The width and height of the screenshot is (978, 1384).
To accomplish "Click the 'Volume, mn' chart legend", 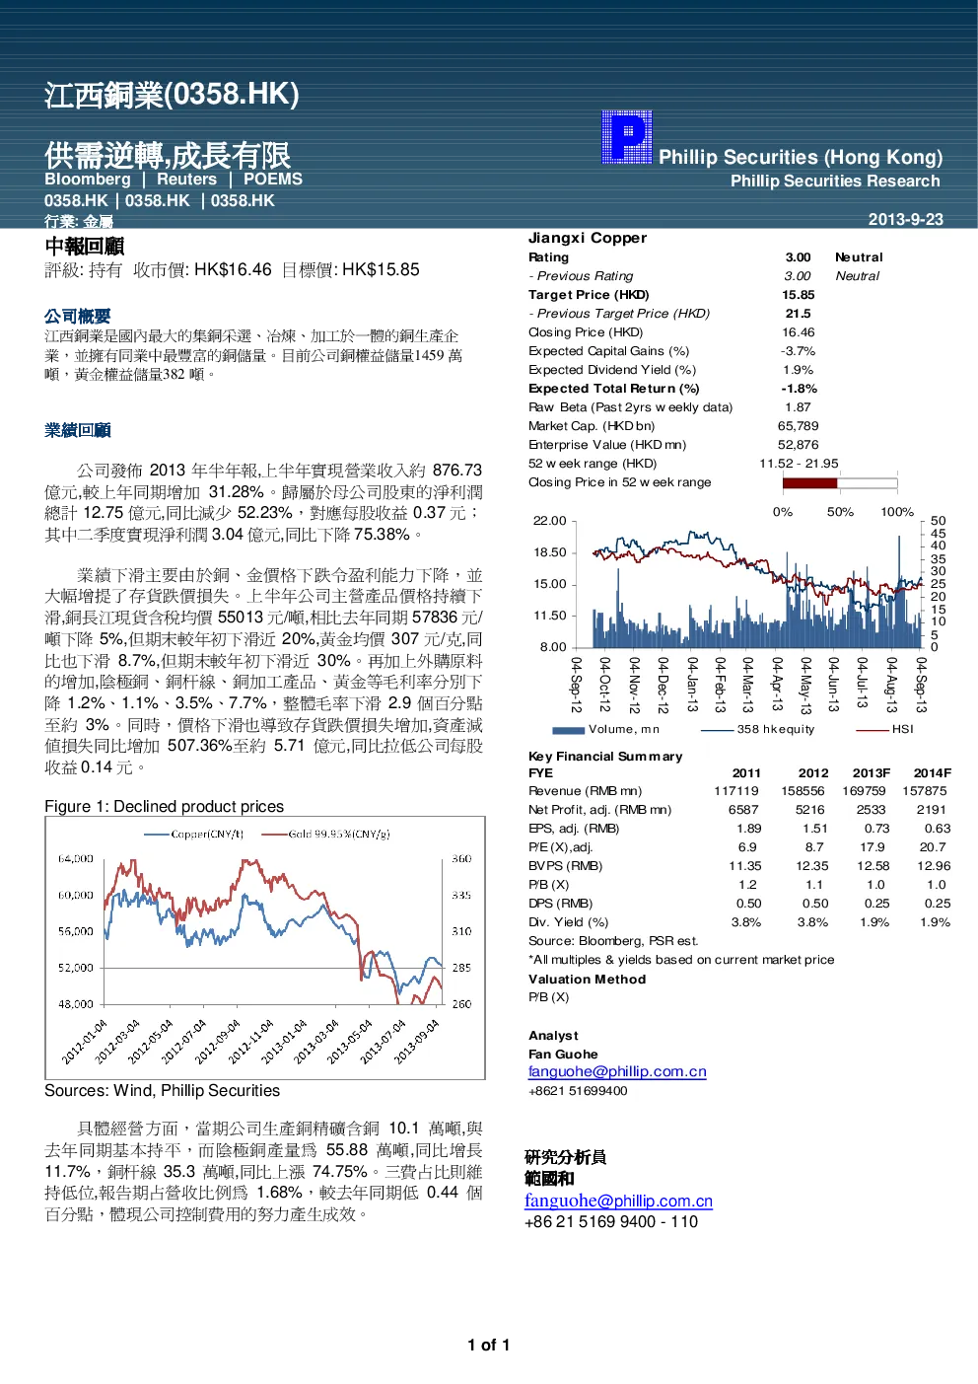I will (x=605, y=729).
